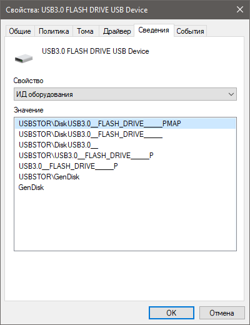Select the USB3.0__FLASH_DRIVE_____P value without prefix
This screenshot has width=250, height=325.
pyautogui.click(x=68, y=166)
